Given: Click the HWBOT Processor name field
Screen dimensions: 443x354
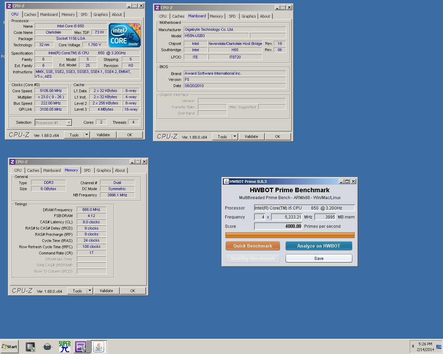Looking at the screenshot, I should coord(305,208).
